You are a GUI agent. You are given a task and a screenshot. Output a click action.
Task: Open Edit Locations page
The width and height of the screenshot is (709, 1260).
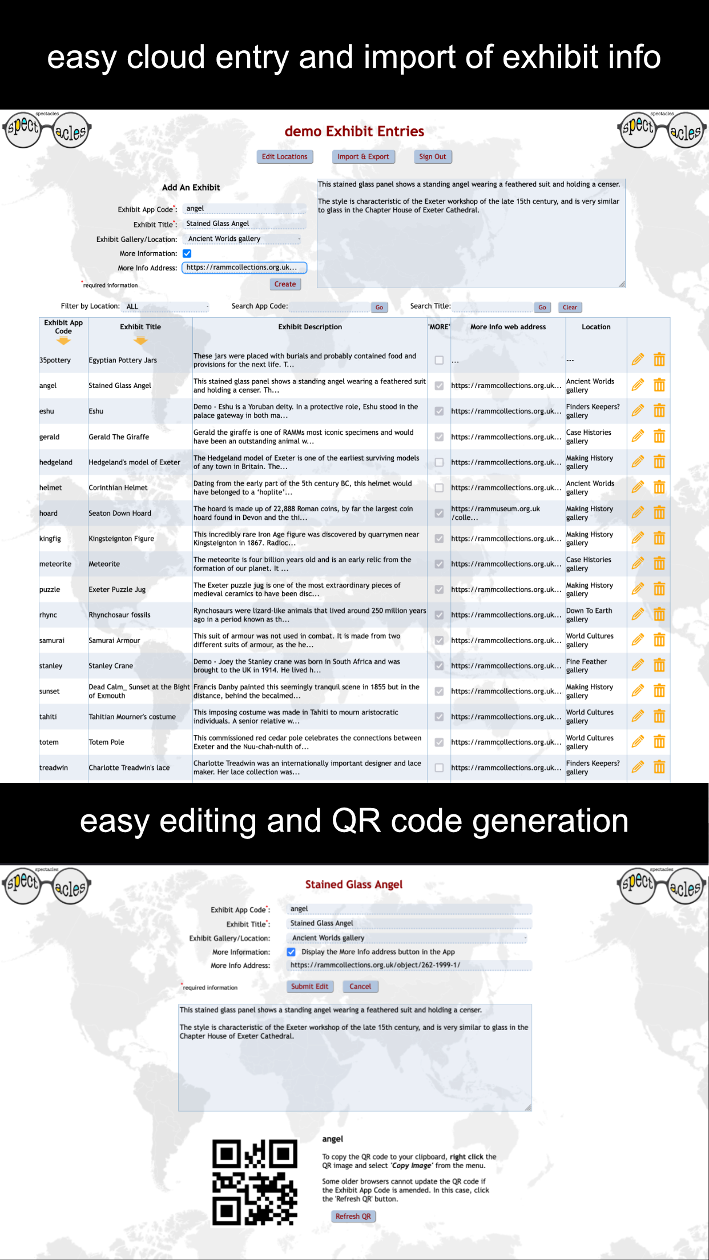coord(284,157)
